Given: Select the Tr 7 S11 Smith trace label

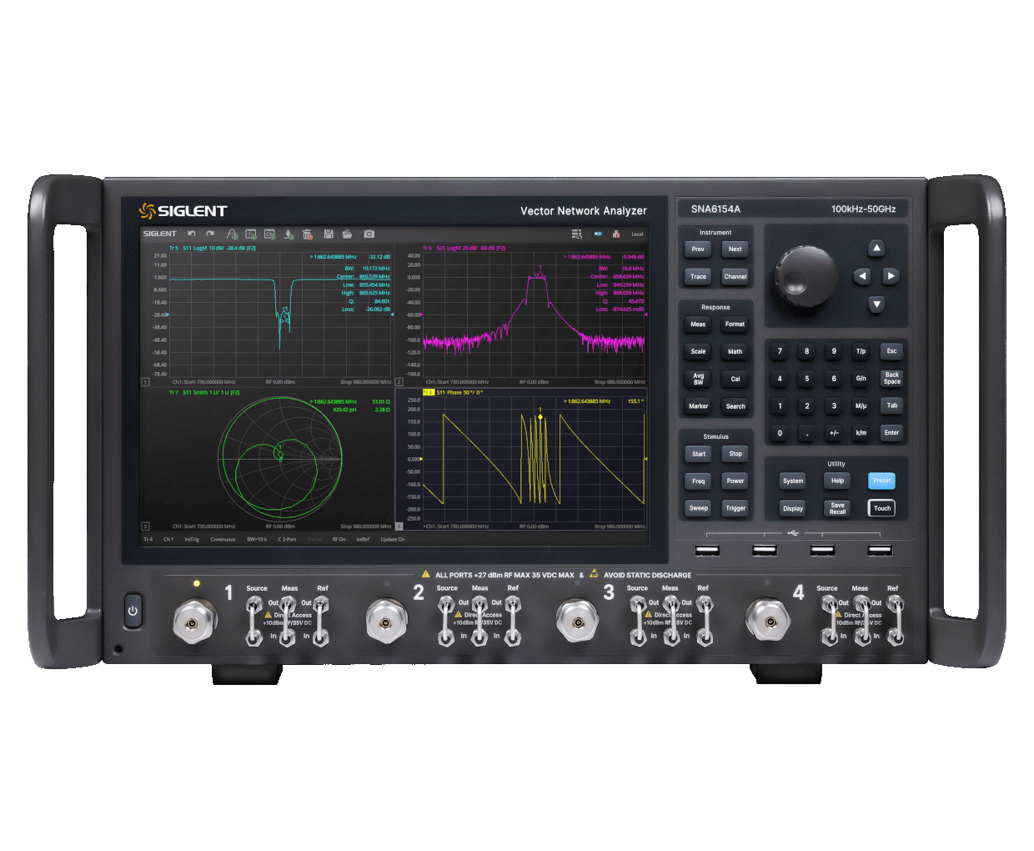Looking at the screenshot, I should (x=204, y=393).
